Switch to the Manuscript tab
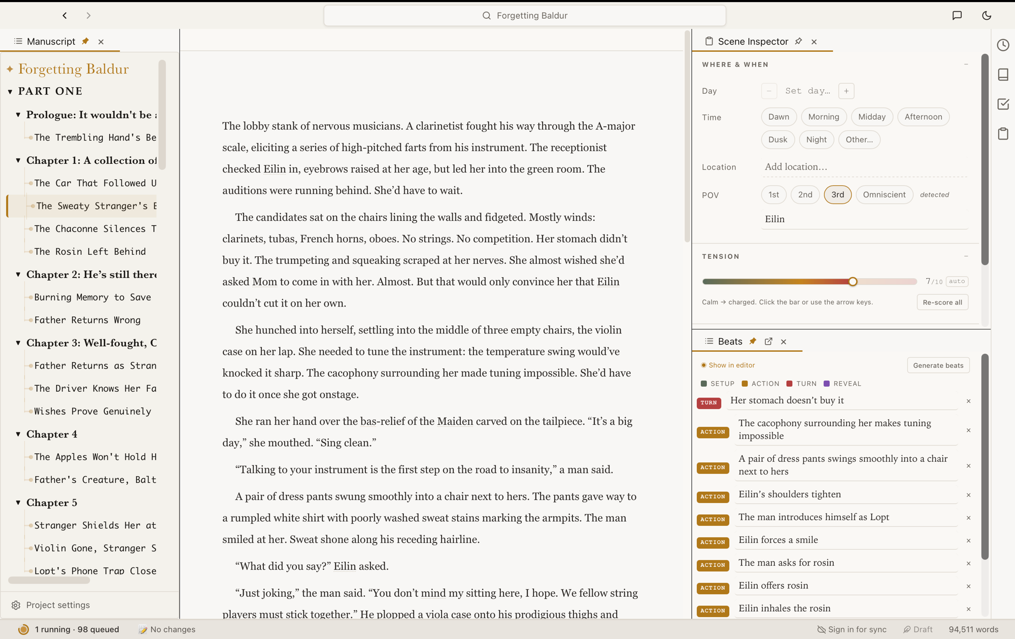This screenshot has height=639, width=1015. [x=51, y=41]
